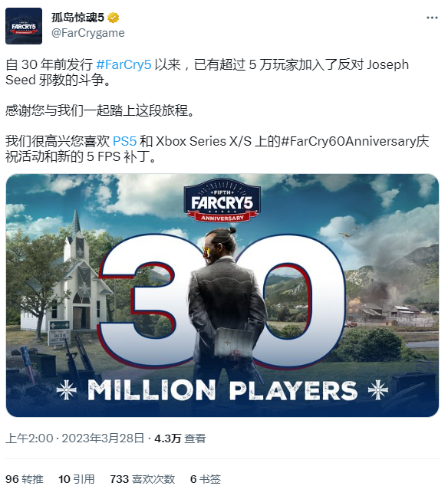
Task: Click the 4.3万 查看 view count
Action: click(x=180, y=438)
